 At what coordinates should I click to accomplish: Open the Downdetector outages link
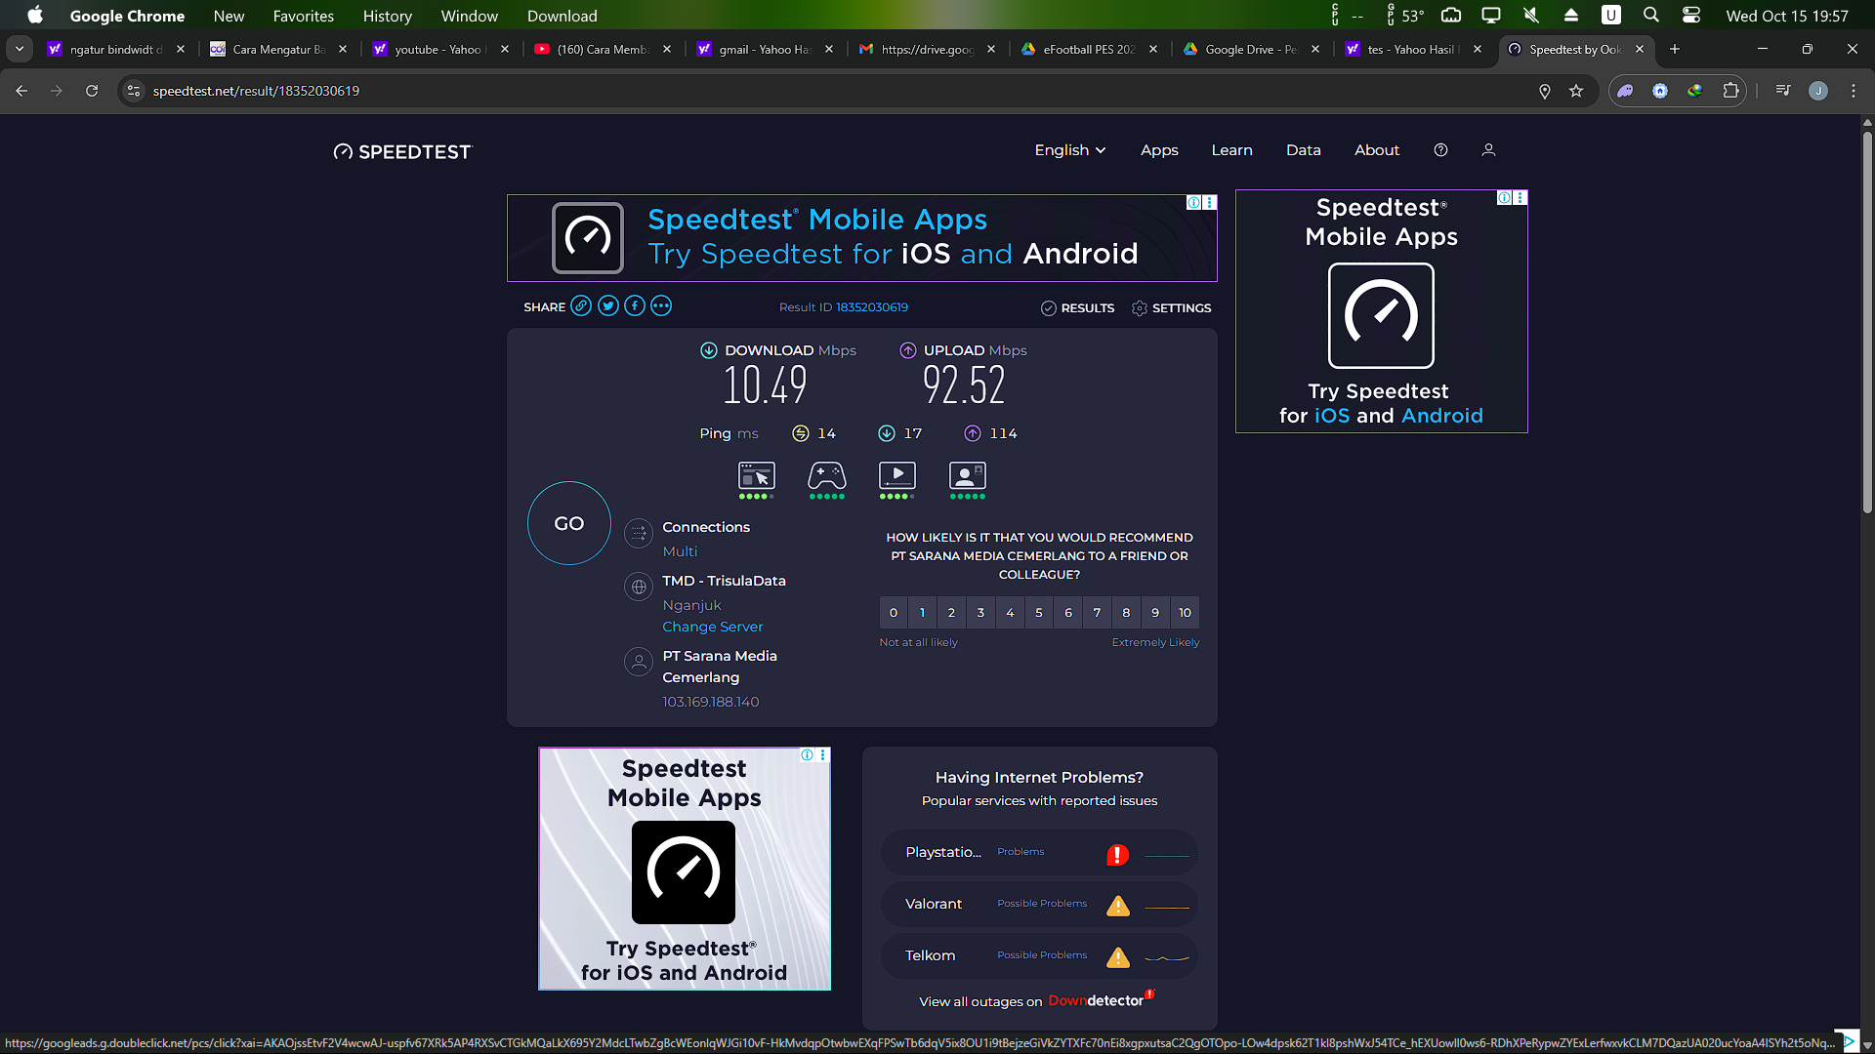(1036, 1001)
